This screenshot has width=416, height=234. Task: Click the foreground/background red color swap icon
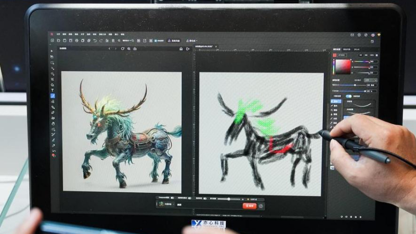[x=53, y=154]
